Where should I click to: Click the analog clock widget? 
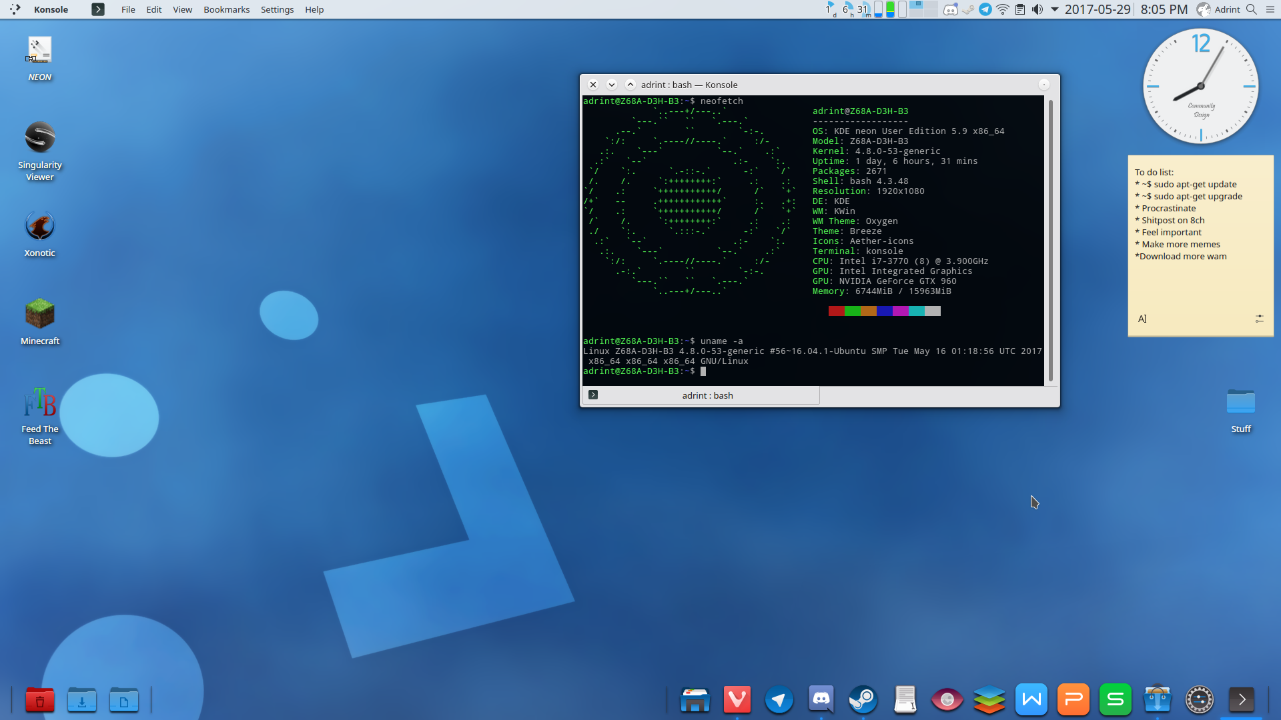[x=1201, y=86]
